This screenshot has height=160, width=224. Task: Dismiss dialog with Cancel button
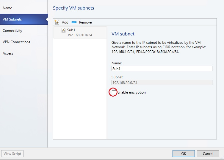(208, 153)
